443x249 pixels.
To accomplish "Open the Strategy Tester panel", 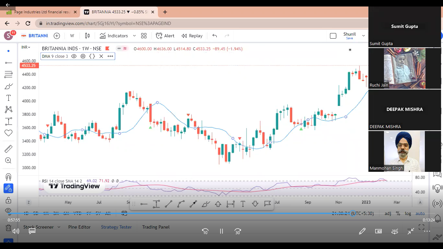I will [x=116, y=227].
